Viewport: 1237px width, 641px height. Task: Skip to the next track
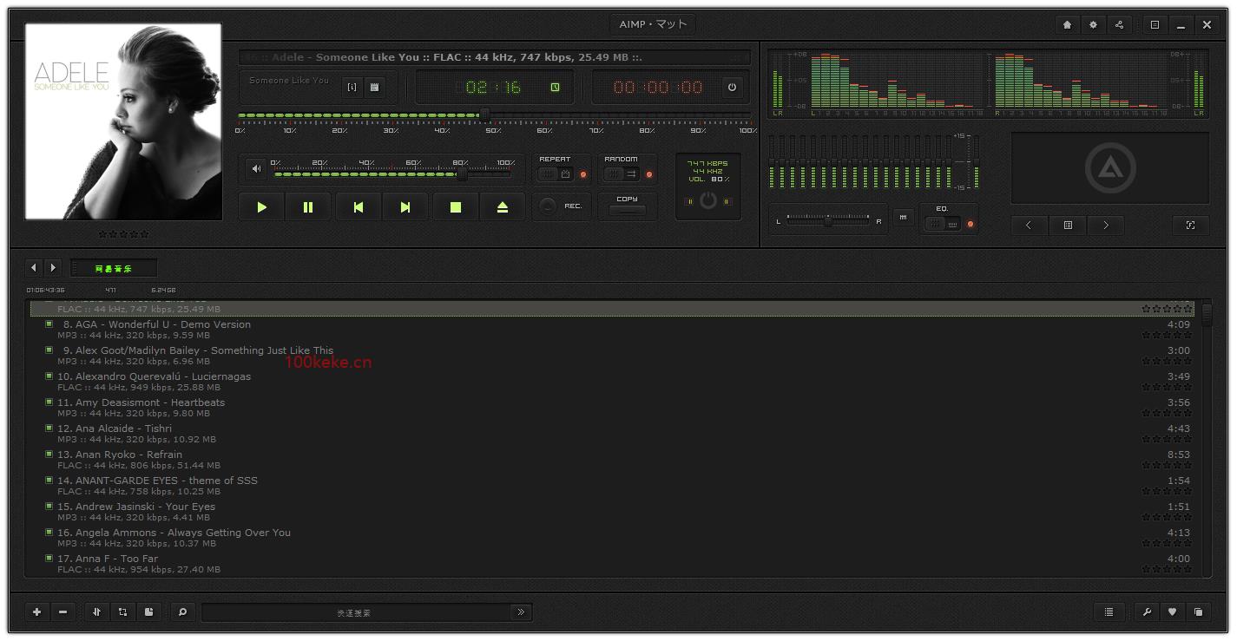tap(405, 207)
